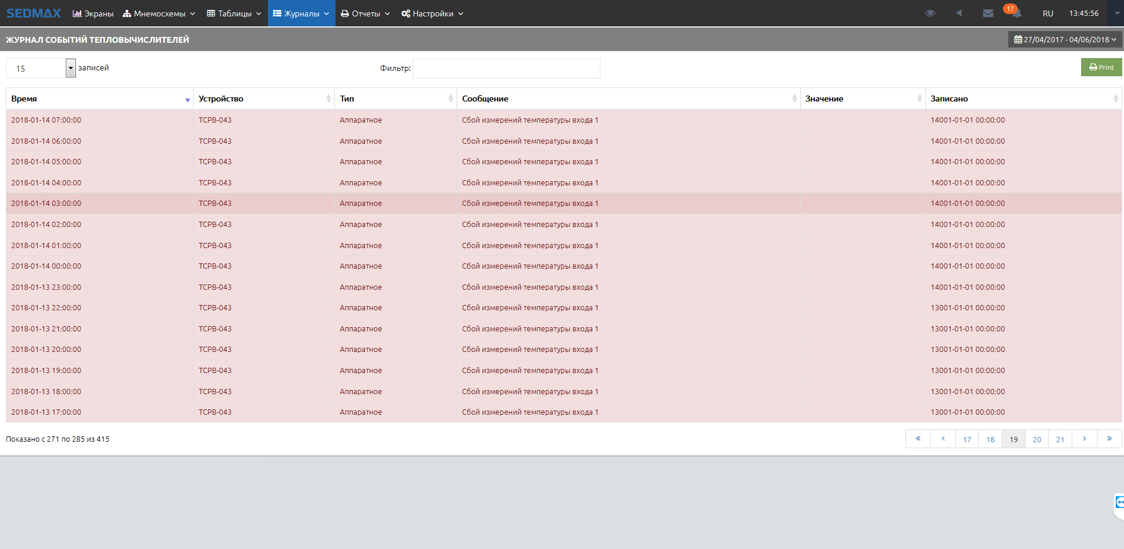
Task: Open the TeamViewer side panel icon
Action: pos(1119,503)
